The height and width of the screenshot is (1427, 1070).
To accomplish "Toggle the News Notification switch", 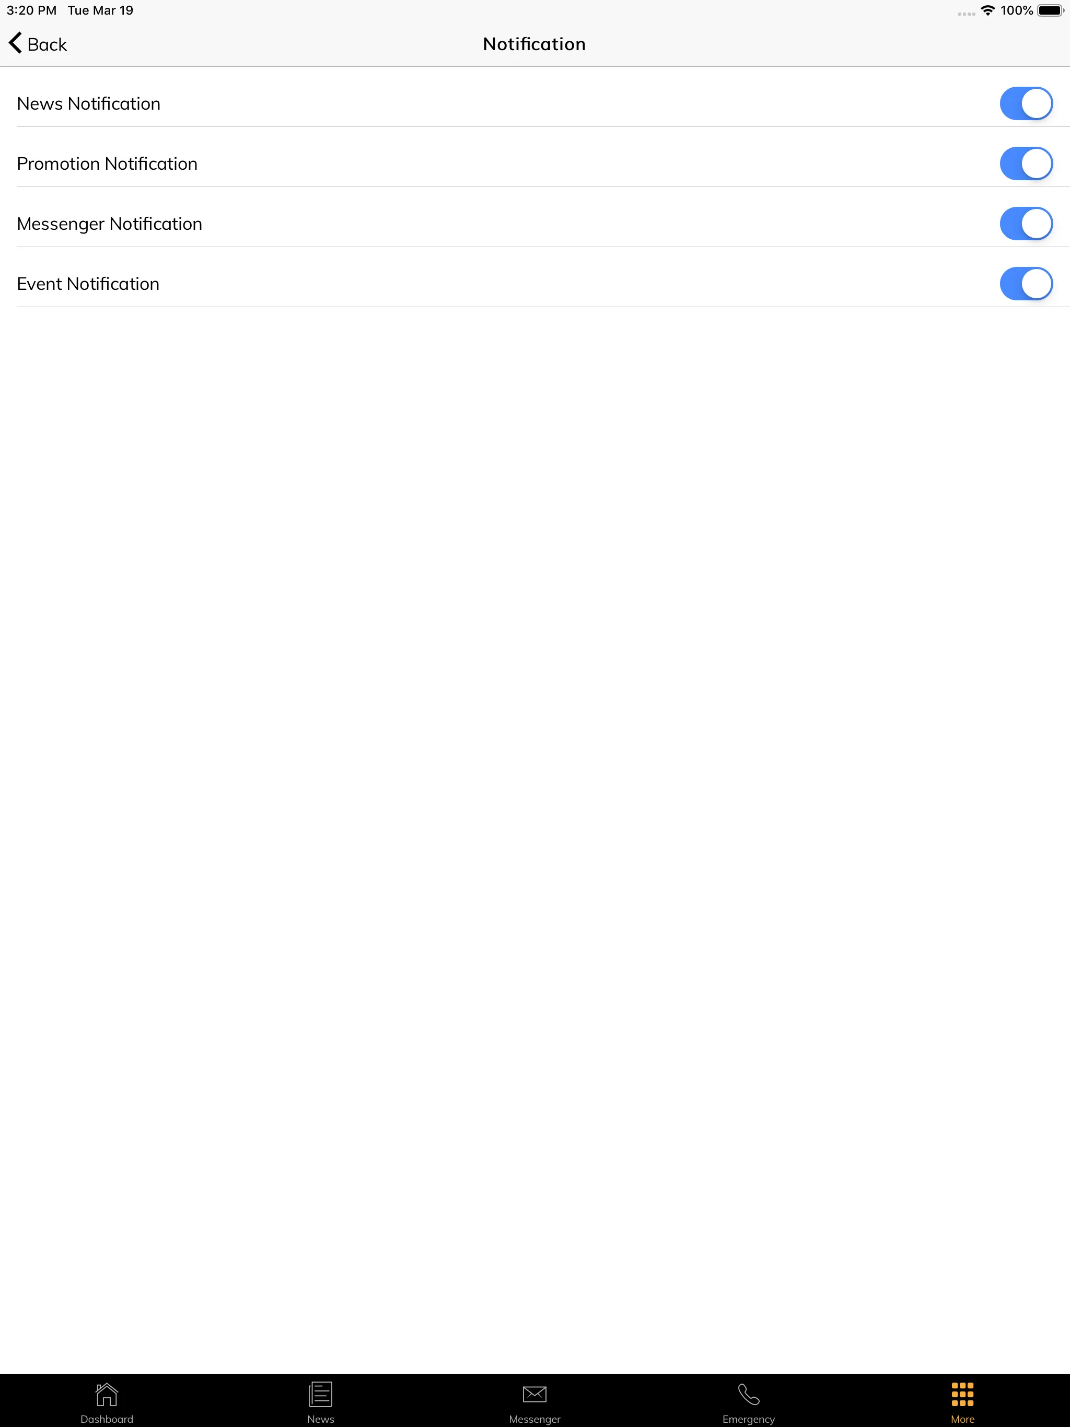I will point(1025,103).
